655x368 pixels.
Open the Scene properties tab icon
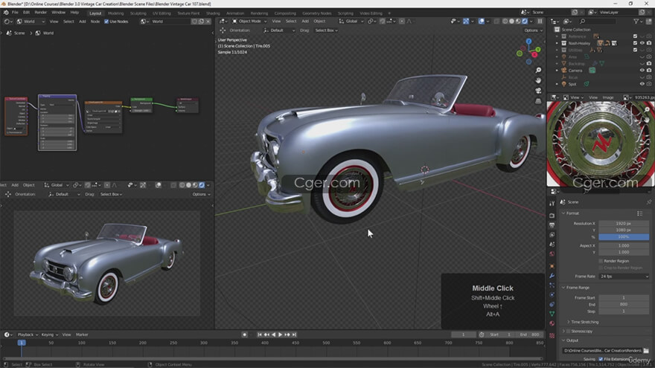coord(552,245)
